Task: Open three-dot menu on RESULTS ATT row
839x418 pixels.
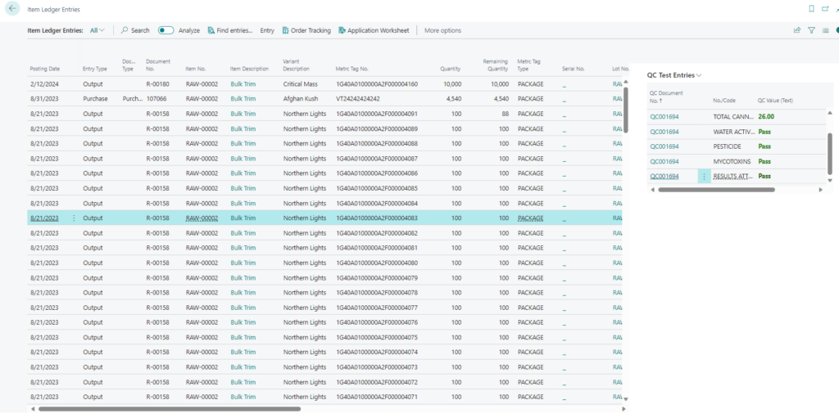Action: click(x=704, y=177)
